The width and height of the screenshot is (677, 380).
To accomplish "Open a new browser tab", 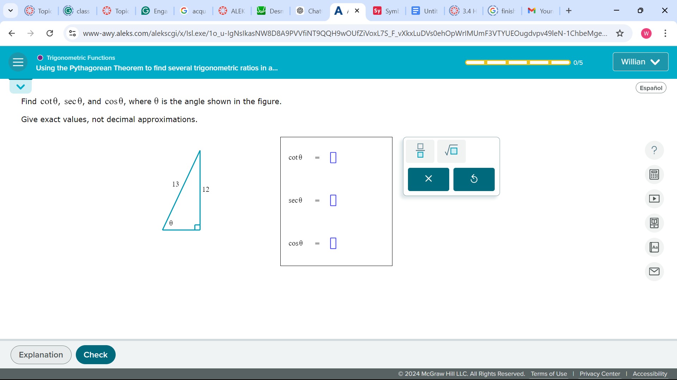I will click(569, 11).
